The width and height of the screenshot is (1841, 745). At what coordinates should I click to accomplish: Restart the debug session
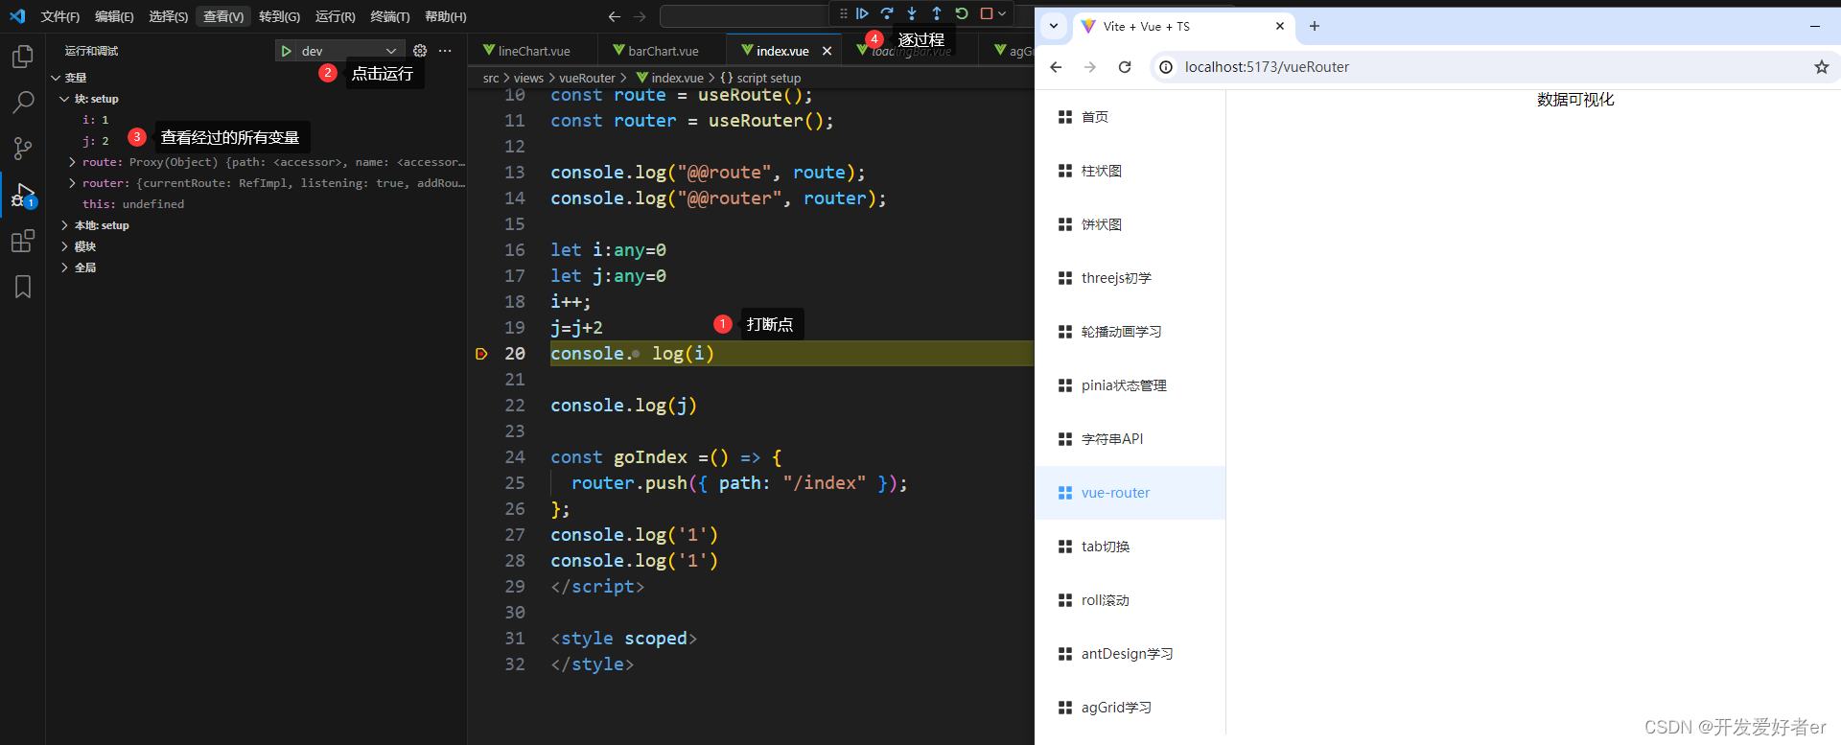tap(962, 13)
